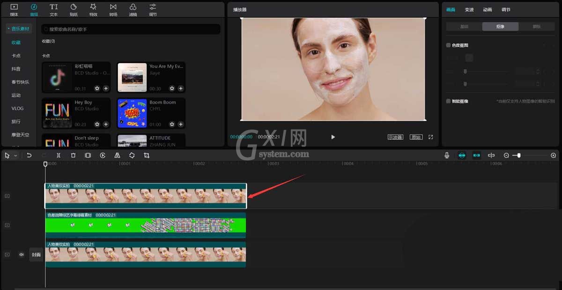This screenshot has height=290, width=562.
Task: Toggle the magnetic main track snap
Action: (462, 155)
